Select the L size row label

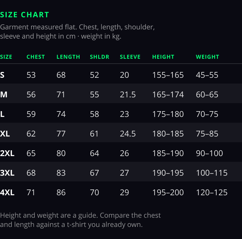pos(2,114)
